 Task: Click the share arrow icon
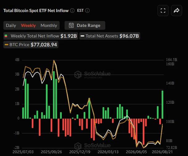click(x=177, y=11)
